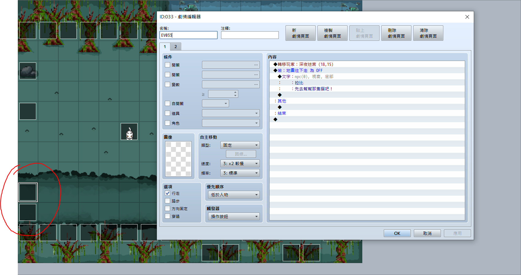The image size is (521, 275).
Task: Tick the 變數 condition checkbox
Action: click(168, 85)
